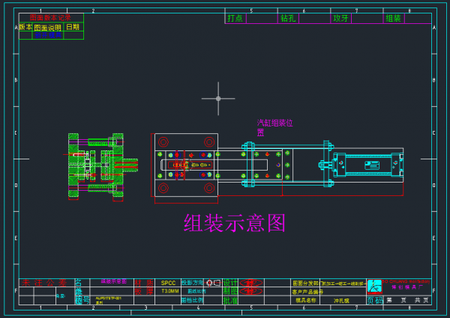Click the 共 页 total pages field
This screenshot has width=450, height=318.
coord(421,300)
